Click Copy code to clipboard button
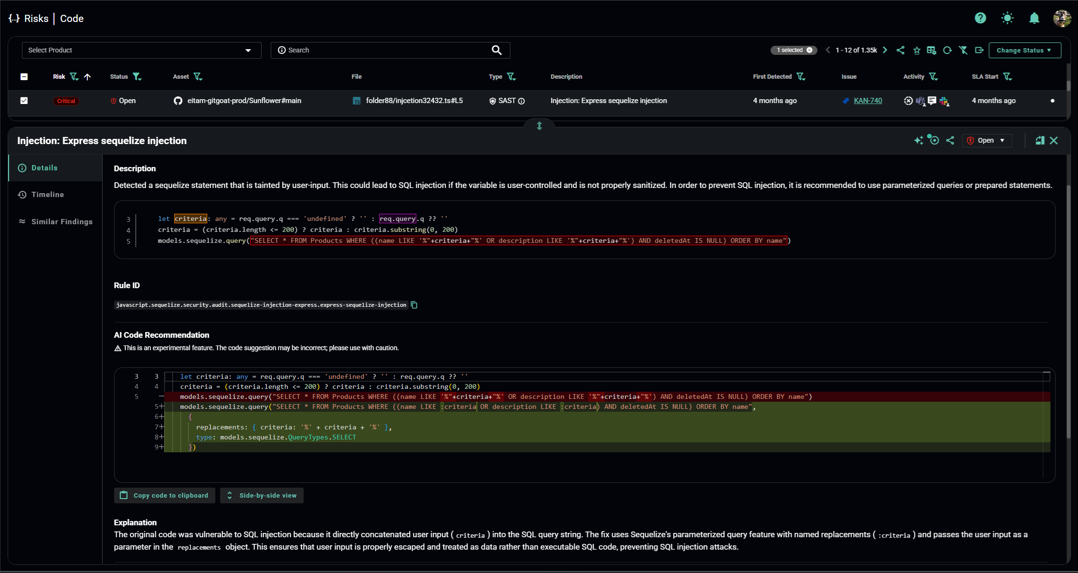Viewport: 1078px width, 573px height. (164, 495)
